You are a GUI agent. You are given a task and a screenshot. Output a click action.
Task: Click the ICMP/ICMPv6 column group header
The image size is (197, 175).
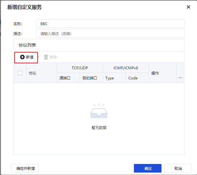(126, 68)
